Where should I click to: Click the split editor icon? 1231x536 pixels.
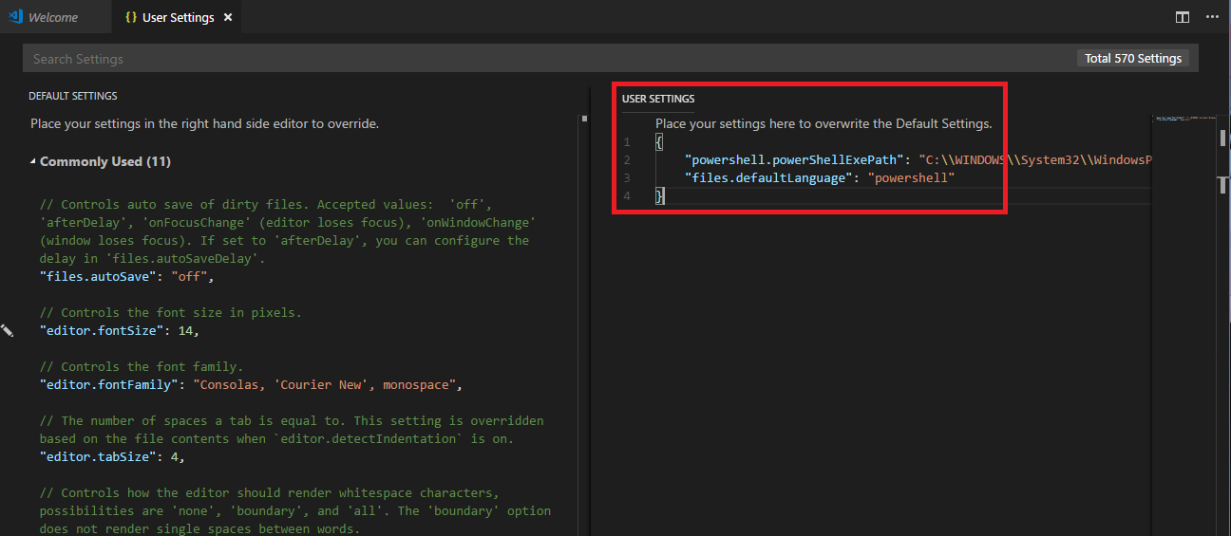pos(1182,17)
